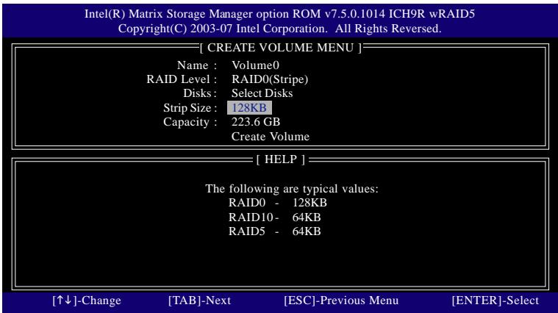Click the help line for RAID0 128KB

pyautogui.click(x=277, y=203)
